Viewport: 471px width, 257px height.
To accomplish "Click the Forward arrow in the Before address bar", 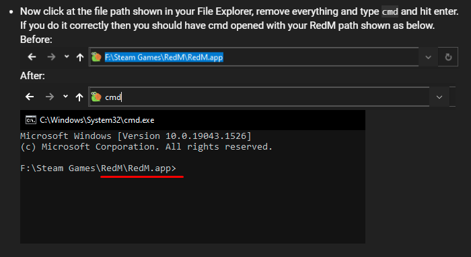I will pyautogui.click(x=51, y=57).
